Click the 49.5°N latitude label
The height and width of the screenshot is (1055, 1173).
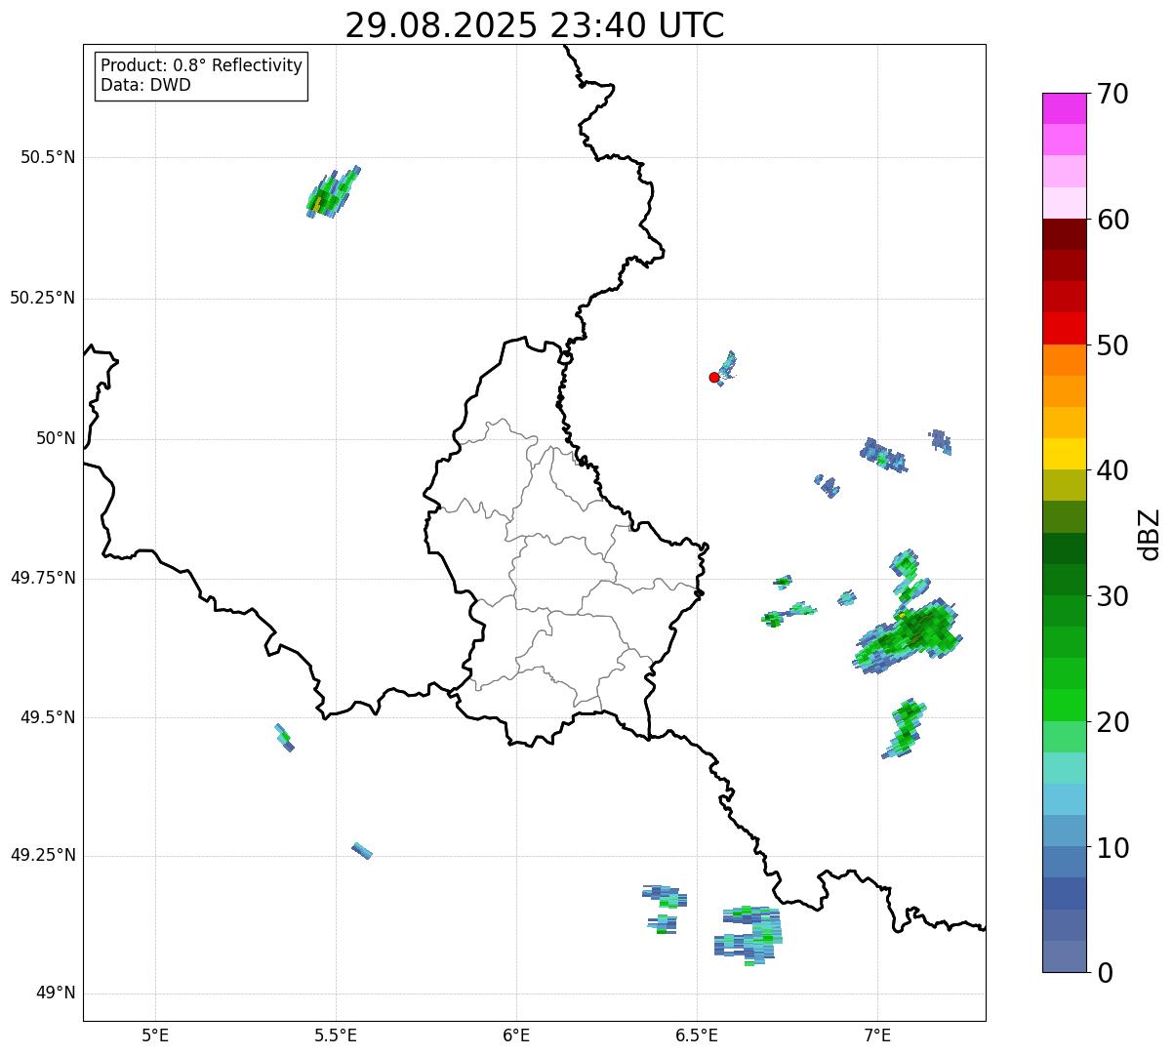[48, 717]
